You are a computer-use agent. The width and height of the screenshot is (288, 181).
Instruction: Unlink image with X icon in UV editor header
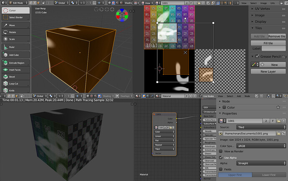click(x=203, y=3)
